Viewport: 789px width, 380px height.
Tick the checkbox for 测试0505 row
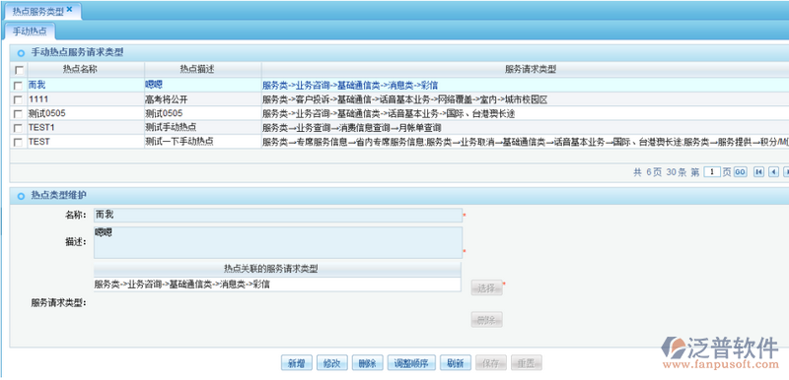[19, 114]
